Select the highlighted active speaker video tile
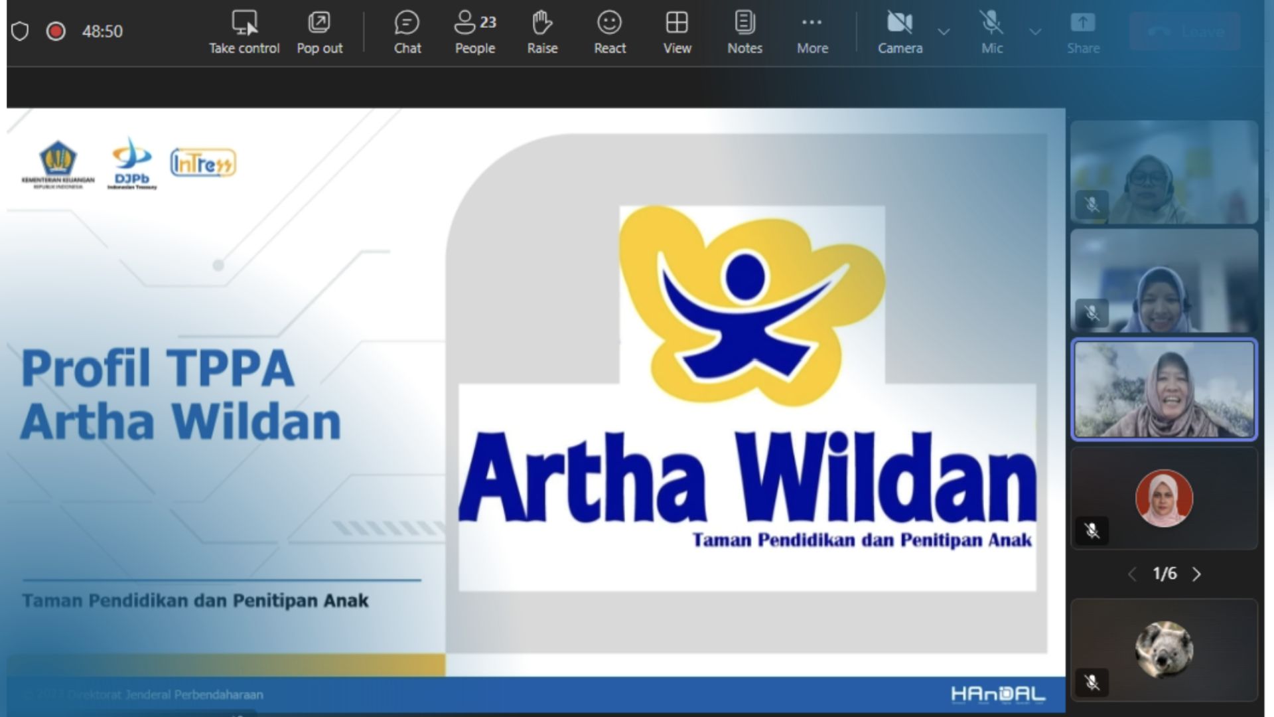 [x=1164, y=390]
